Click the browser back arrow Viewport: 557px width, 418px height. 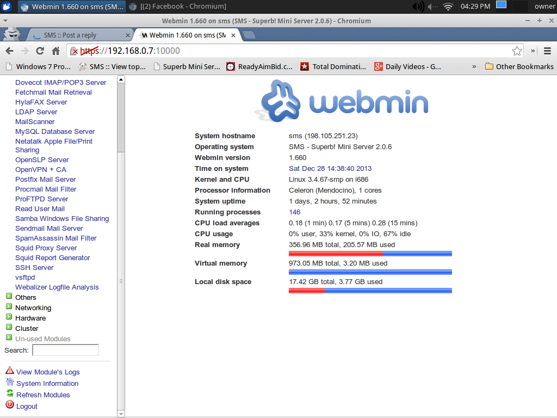[9, 51]
